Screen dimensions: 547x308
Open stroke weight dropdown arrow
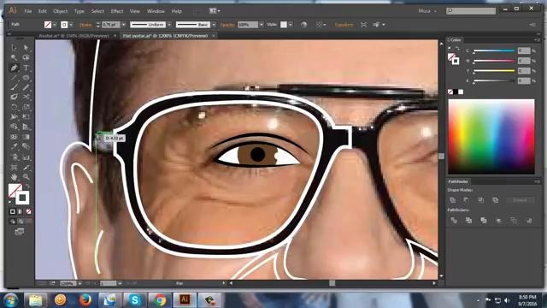click(x=123, y=25)
